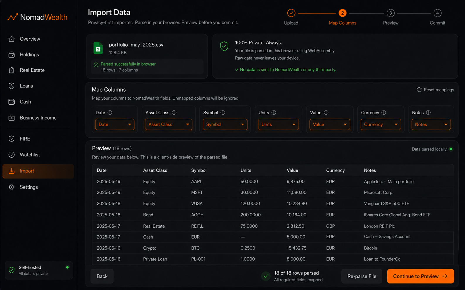Click the Cash wallet icon
The width and height of the screenshot is (465, 290).
coord(11,102)
